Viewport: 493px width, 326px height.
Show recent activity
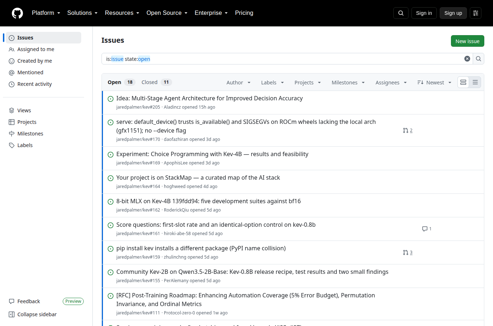[x=43, y=84]
